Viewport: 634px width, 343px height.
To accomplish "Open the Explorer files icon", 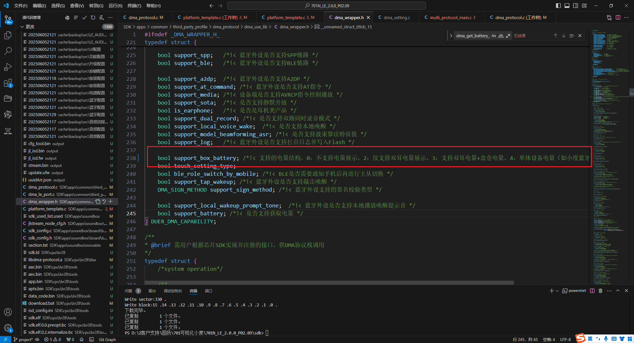I will [8, 35].
